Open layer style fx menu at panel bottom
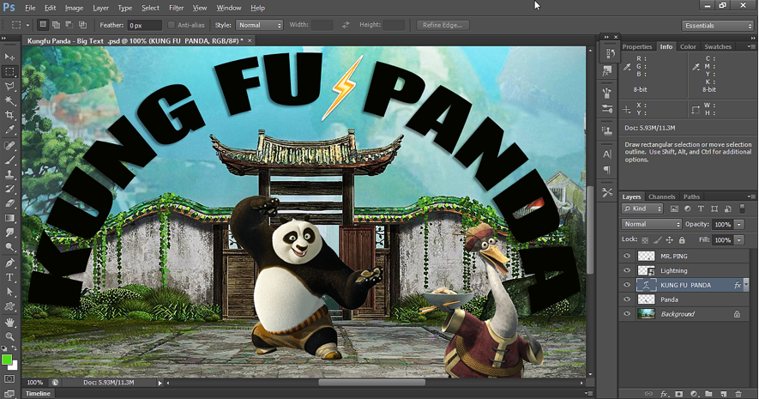 pos(664,394)
